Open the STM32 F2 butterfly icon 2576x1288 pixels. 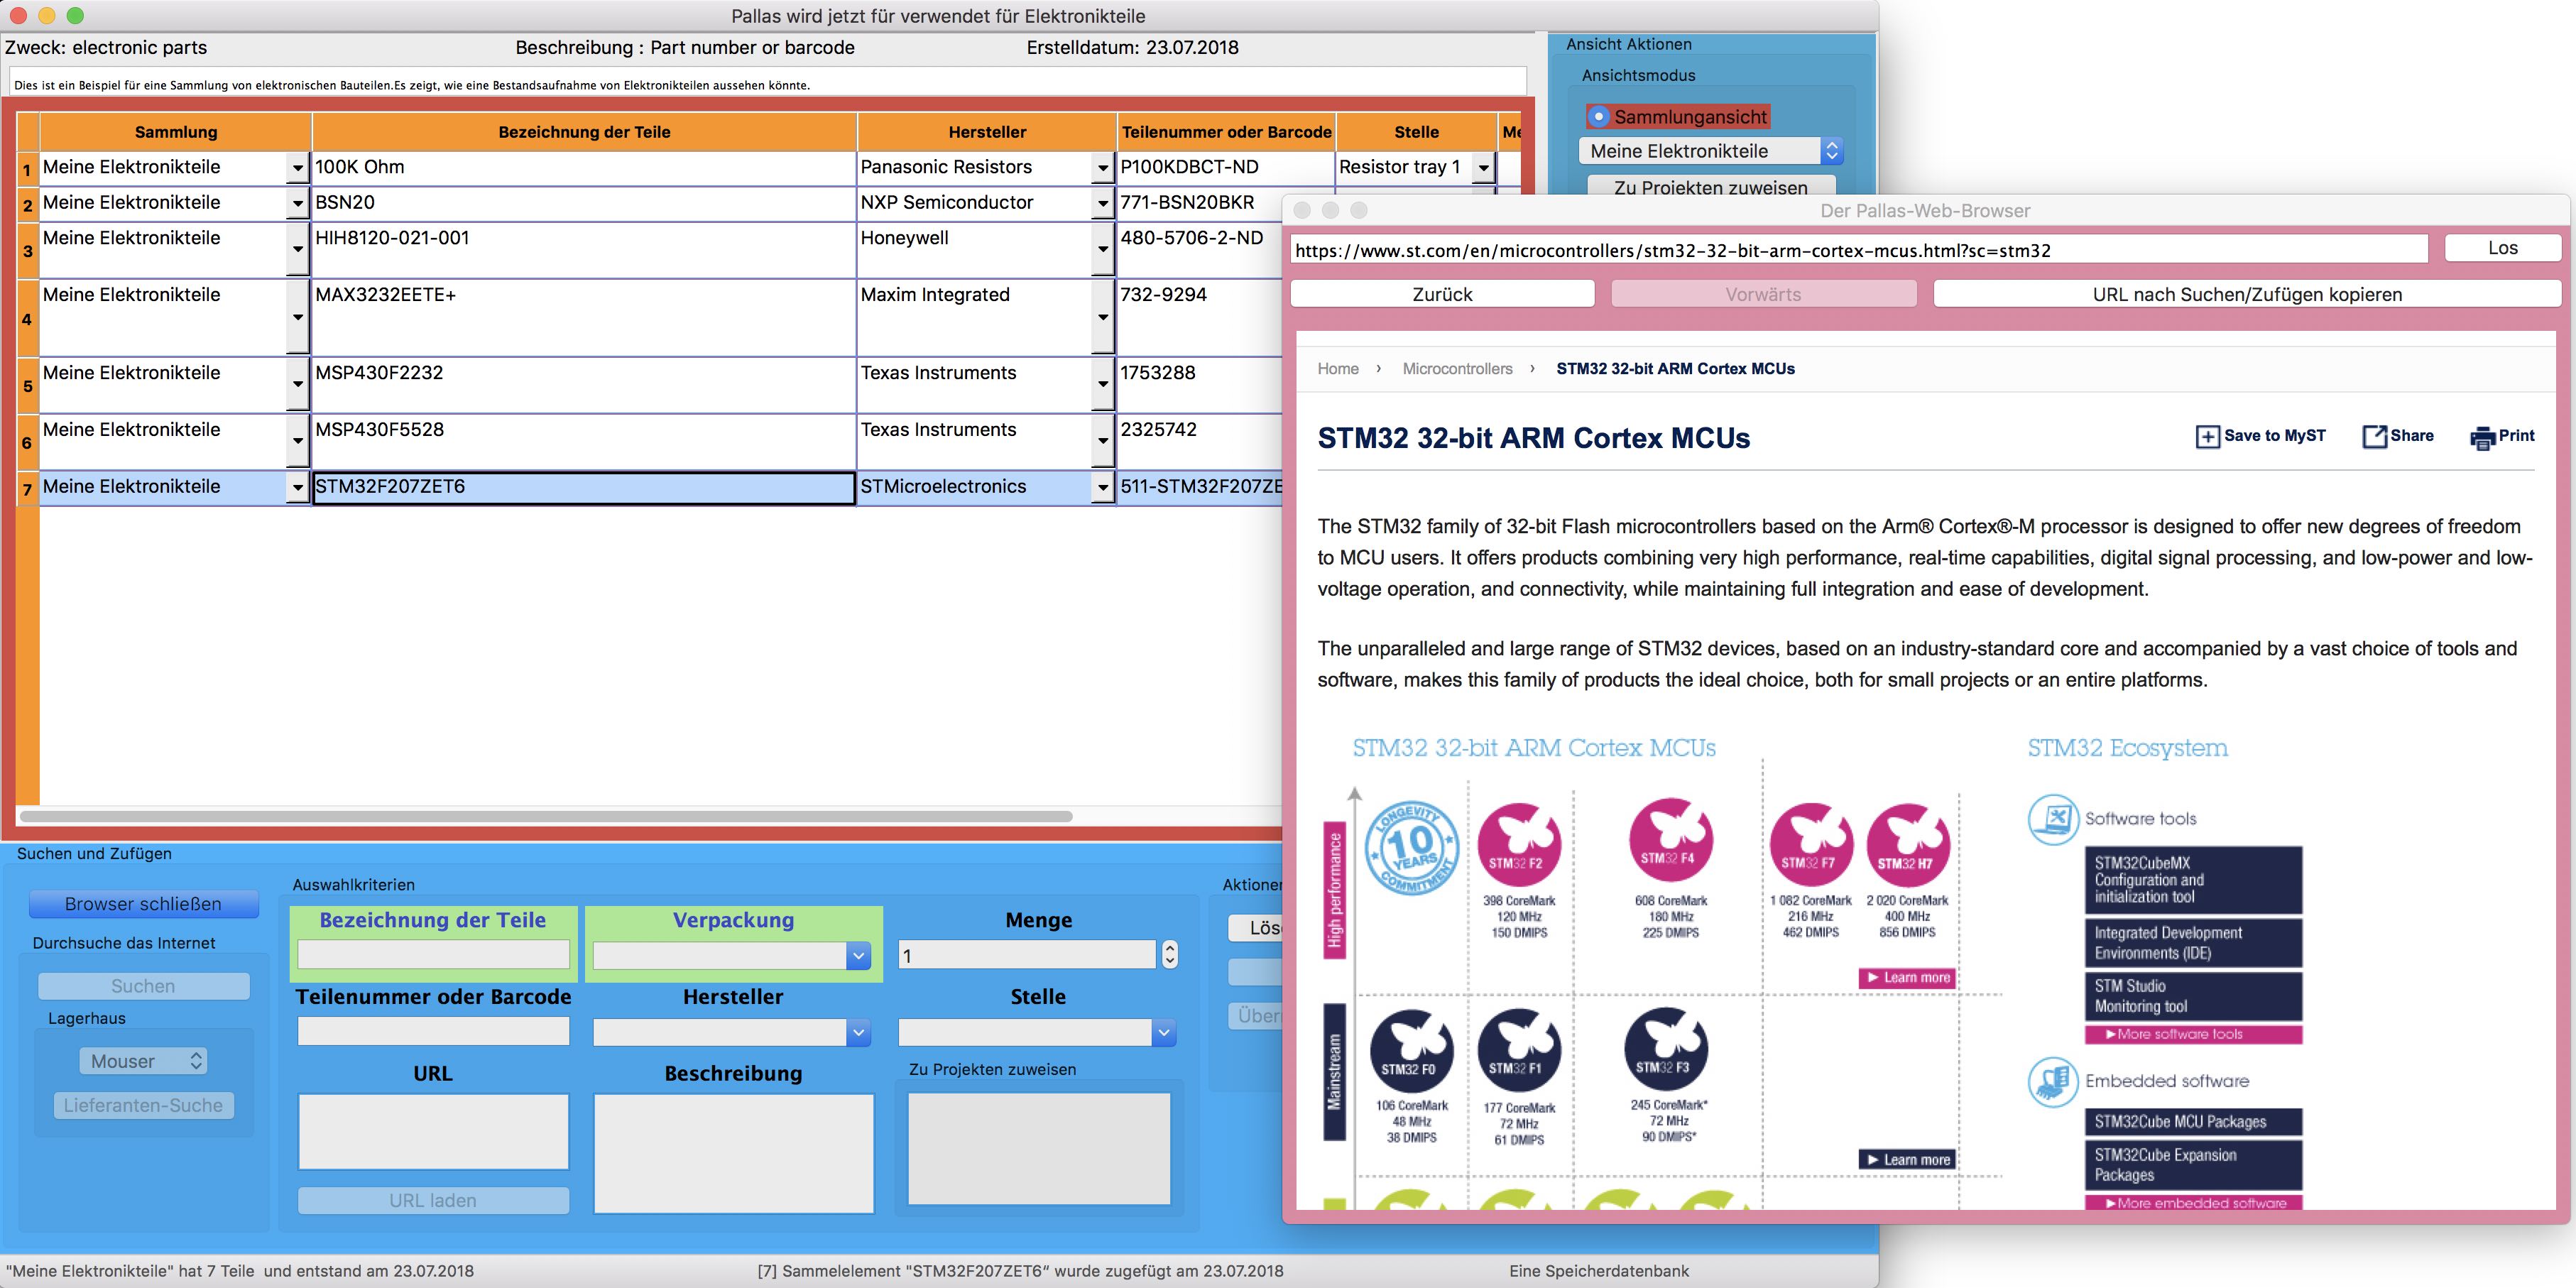1518,844
